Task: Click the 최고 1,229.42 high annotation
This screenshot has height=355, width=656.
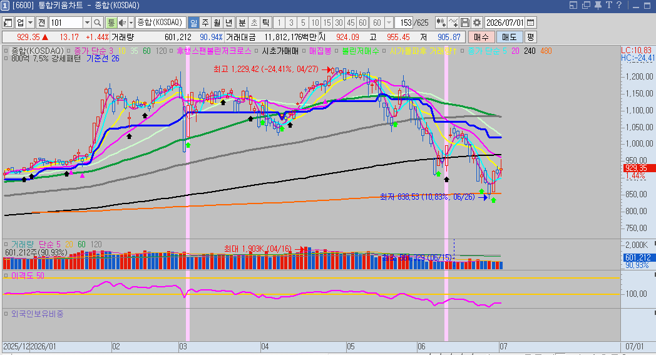Action: tap(266, 69)
